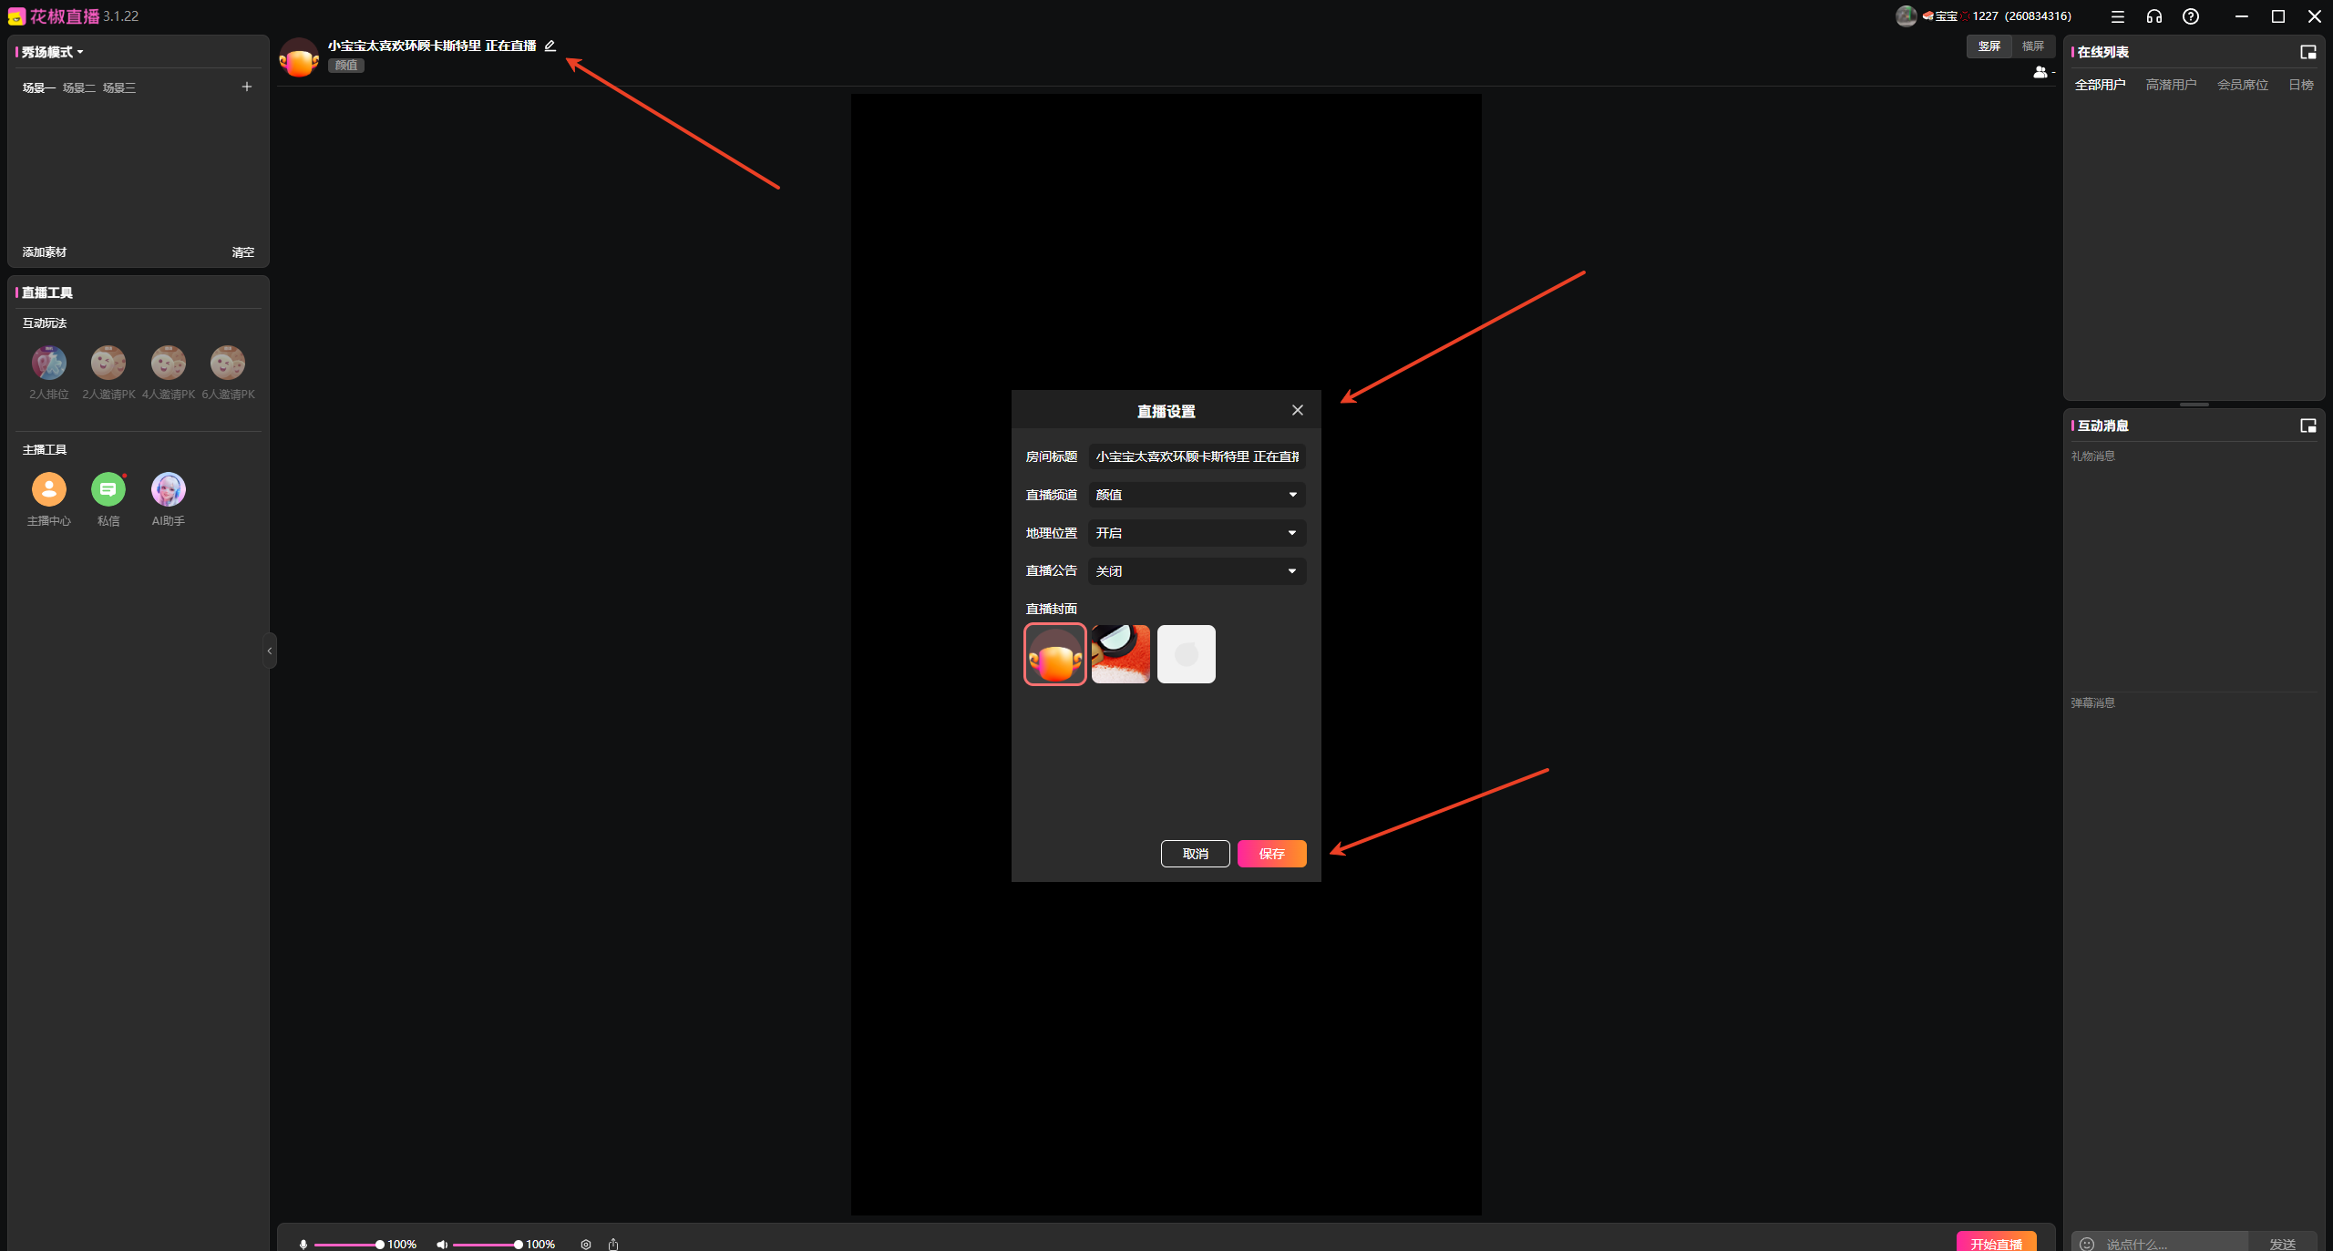Open the customer service headset icon
The height and width of the screenshot is (1251, 2333).
click(2153, 16)
